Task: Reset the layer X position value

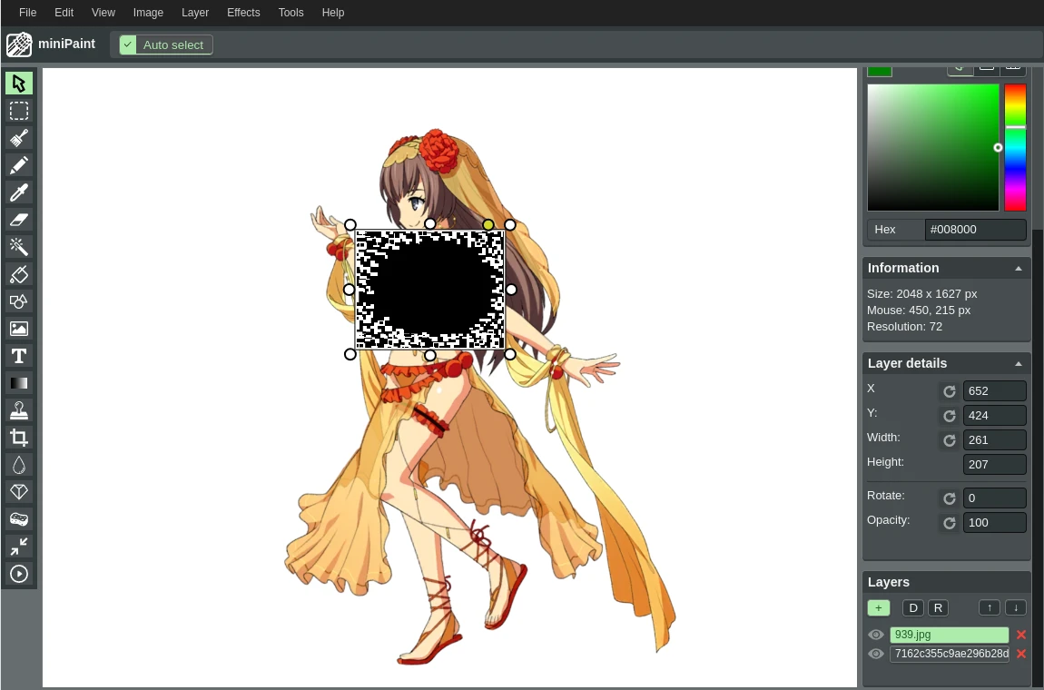Action: [x=950, y=391]
